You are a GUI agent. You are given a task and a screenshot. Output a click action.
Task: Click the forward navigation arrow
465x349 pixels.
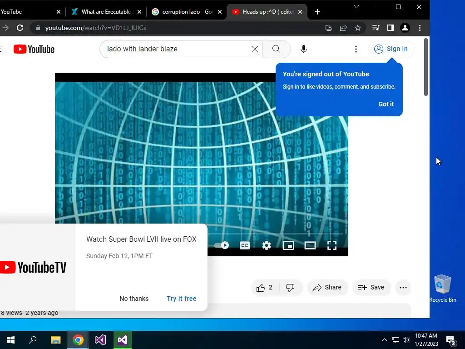pyautogui.click(x=5, y=28)
